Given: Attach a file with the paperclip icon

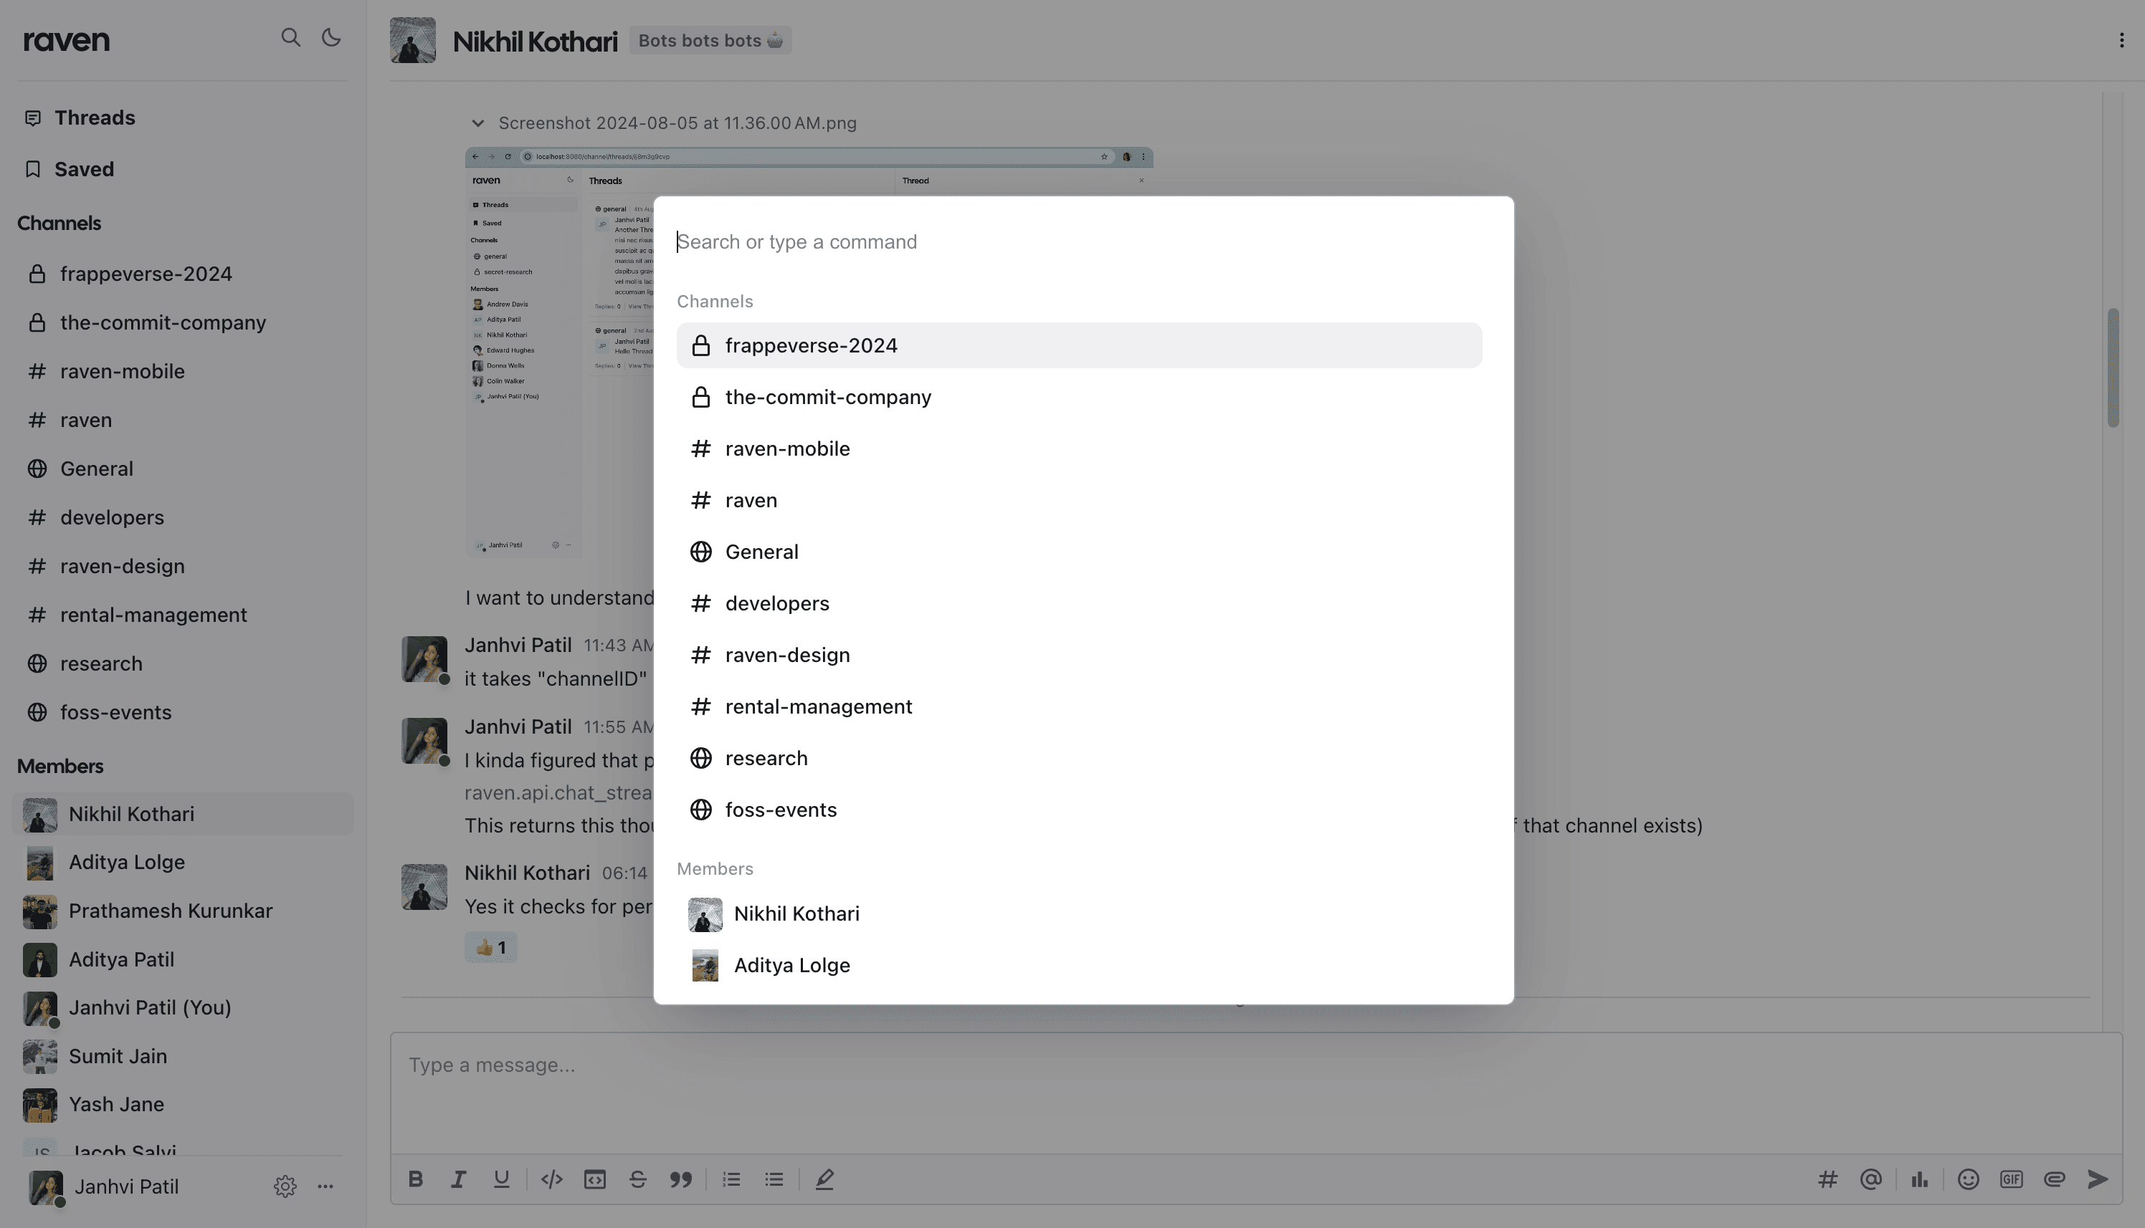Looking at the screenshot, I should (2054, 1179).
